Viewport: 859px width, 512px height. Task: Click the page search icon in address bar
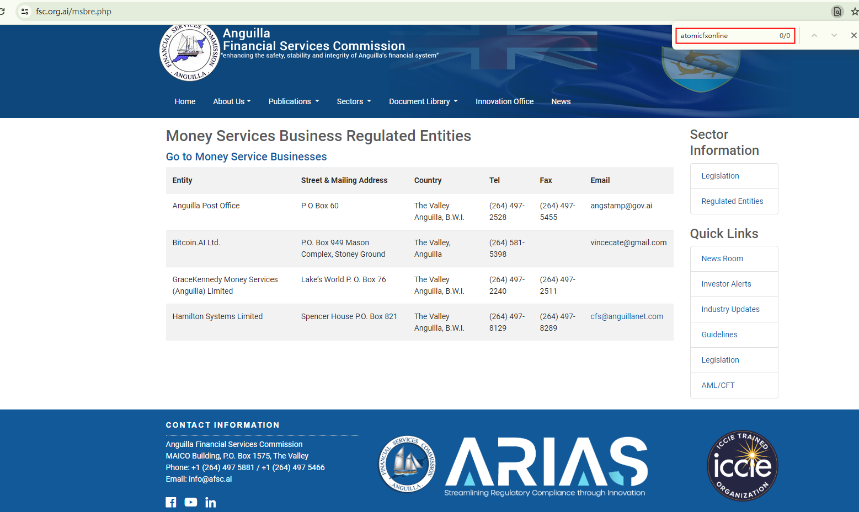[837, 11]
